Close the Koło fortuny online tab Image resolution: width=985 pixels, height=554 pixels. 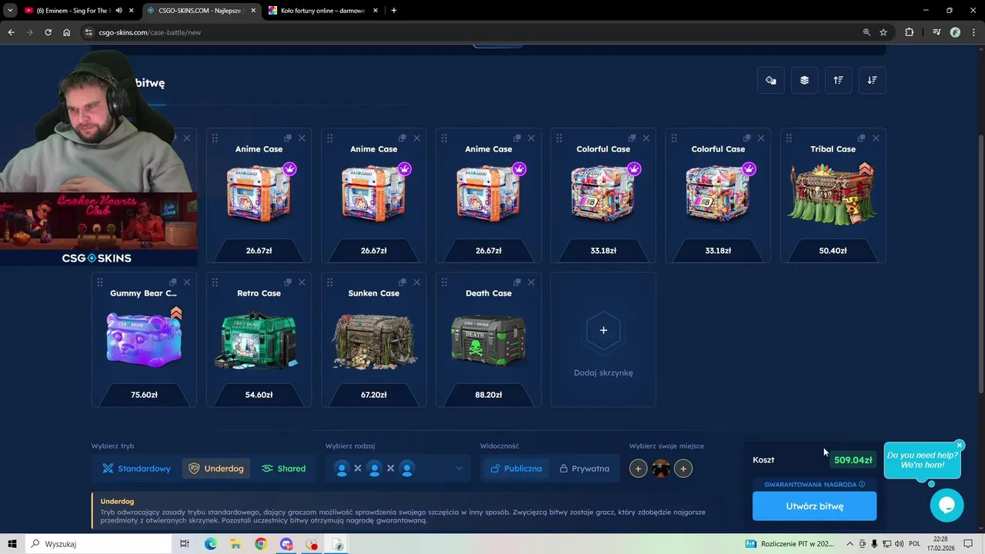coord(375,11)
